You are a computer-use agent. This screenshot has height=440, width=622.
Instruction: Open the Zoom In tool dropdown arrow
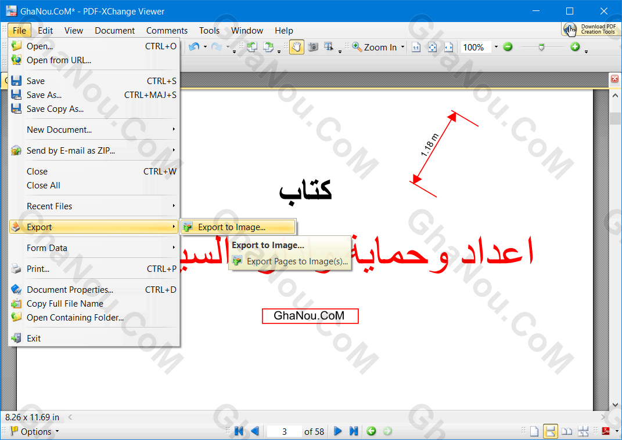coord(402,47)
